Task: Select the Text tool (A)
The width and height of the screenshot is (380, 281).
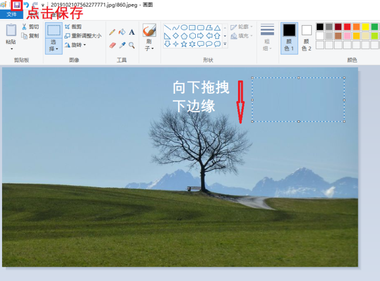Action: pyautogui.click(x=131, y=32)
